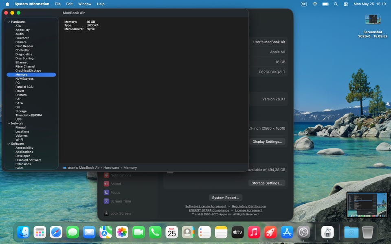Open the License Agreement link
Screen dimensions: 391x244
248,210
